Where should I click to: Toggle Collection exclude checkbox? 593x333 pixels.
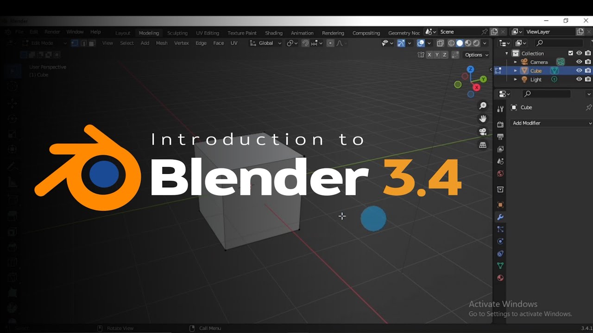(x=571, y=53)
